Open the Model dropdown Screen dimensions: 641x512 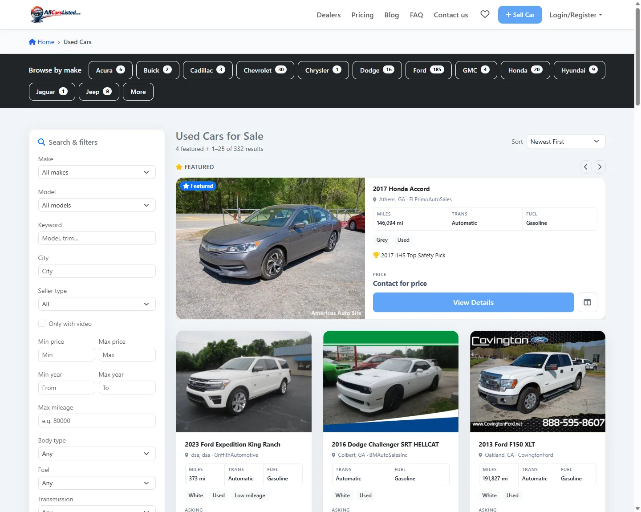[x=97, y=205]
